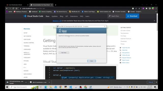Bookmark this page with the star icon
Screen dimensions: 163x91
click(x=139, y=8)
